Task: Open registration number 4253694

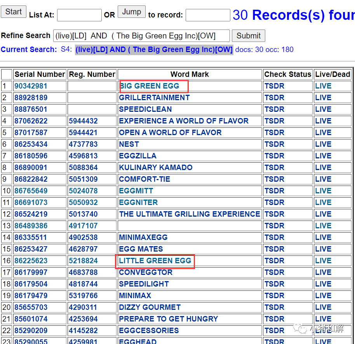Action: point(83,319)
